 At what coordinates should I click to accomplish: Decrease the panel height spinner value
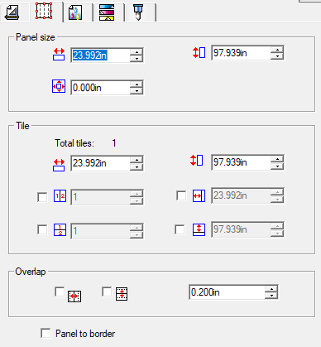[277, 56]
